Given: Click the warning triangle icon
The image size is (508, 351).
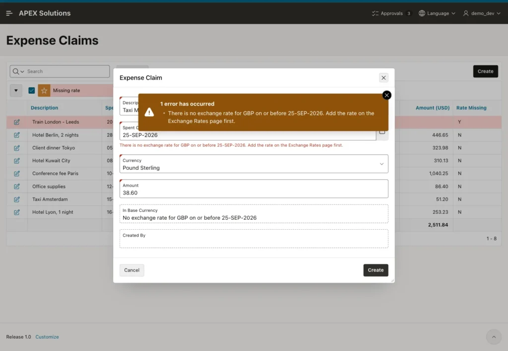Looking at the screenshot, I should pos(149,112).
